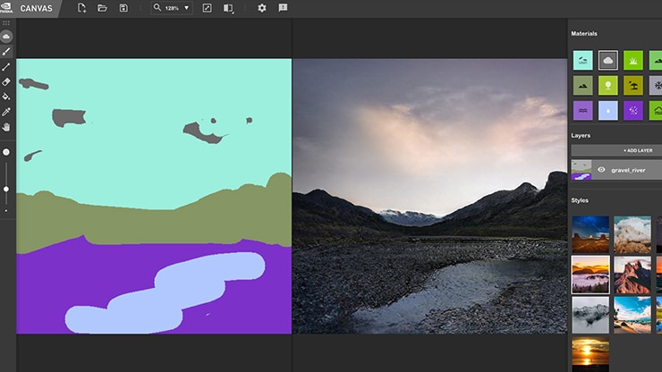Select the Pan hand tool
The width and height of the screenshot is (662, 372).
click(x=6, y=127)
